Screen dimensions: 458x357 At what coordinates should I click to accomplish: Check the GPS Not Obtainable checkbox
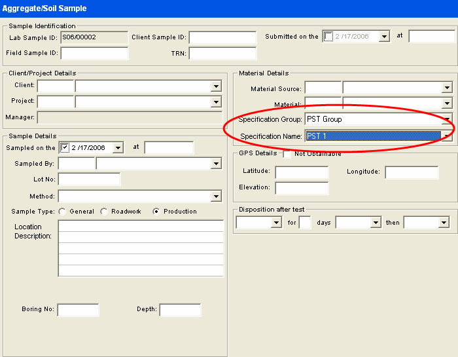click(x=287, y=154)
